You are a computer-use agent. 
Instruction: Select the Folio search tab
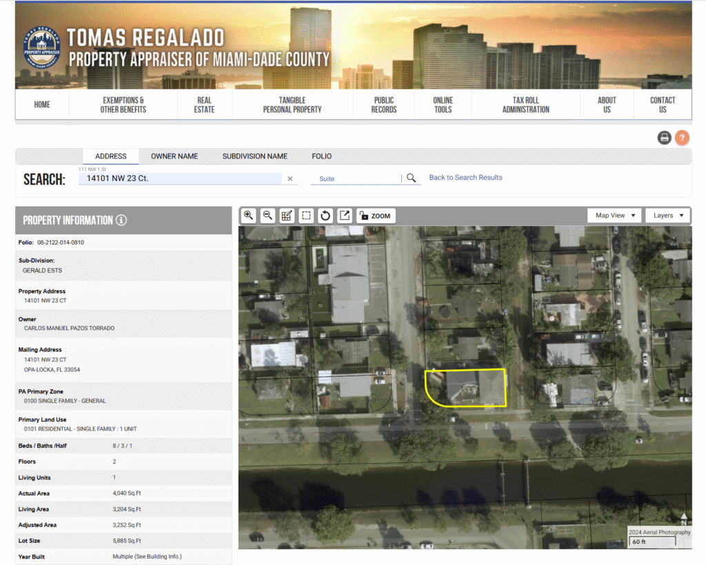coord(321,156)
